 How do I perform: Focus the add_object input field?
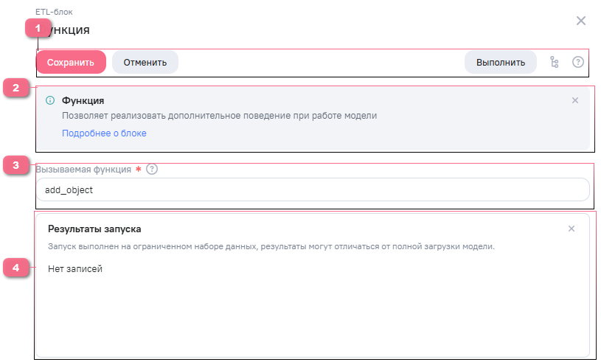313,190
